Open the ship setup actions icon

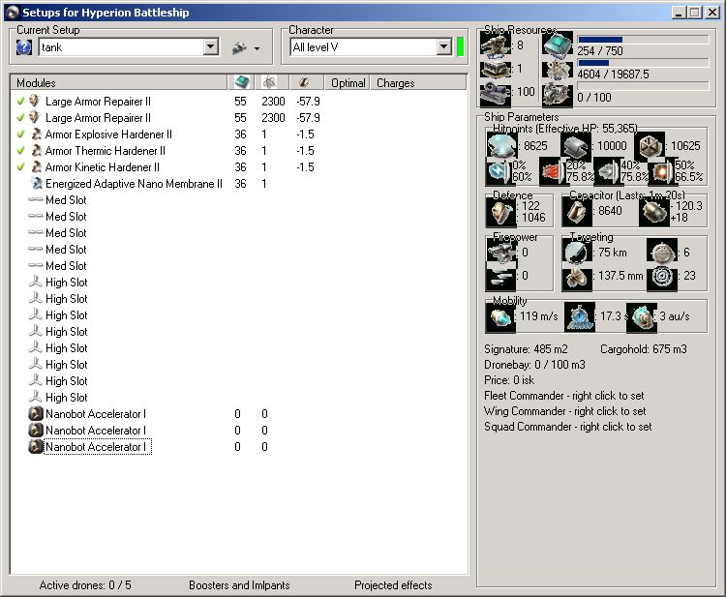coord(240,47)
